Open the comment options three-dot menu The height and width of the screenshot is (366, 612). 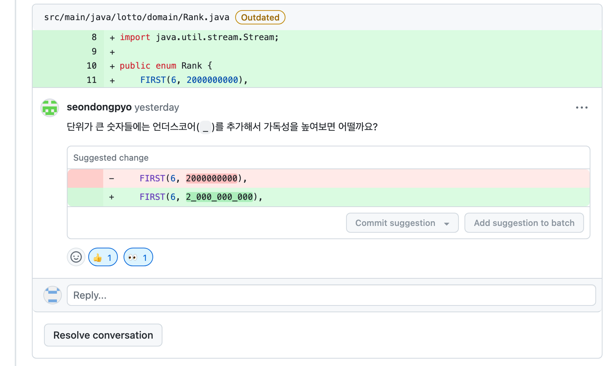pos(581,107)
